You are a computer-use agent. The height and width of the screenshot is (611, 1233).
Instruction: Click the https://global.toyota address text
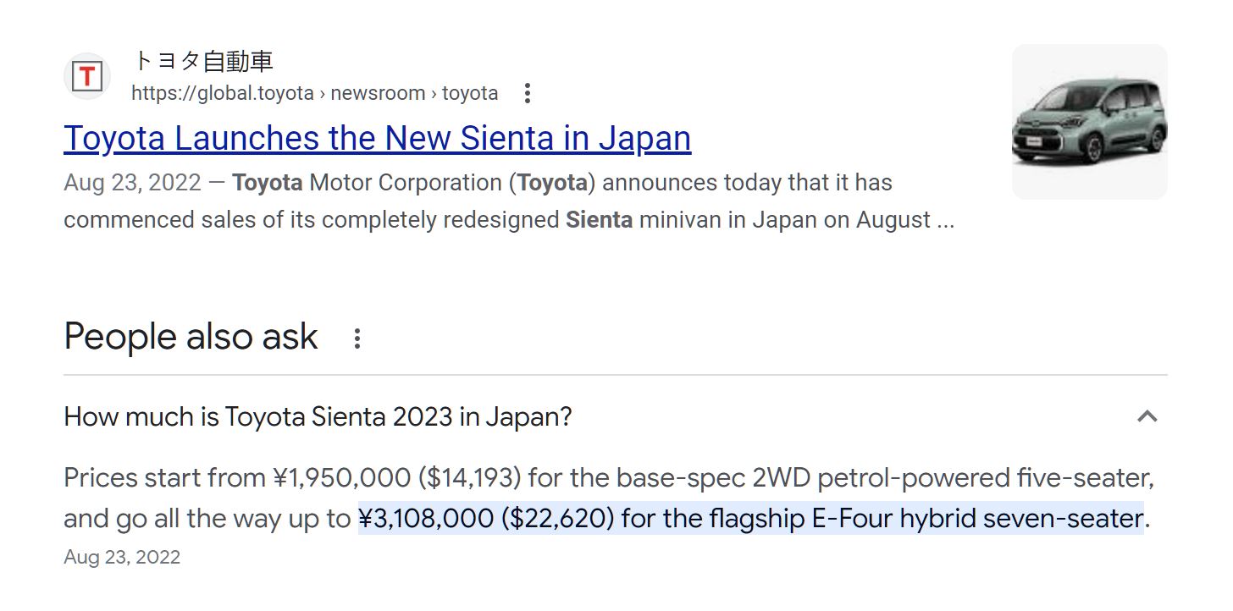pos(223,93)
